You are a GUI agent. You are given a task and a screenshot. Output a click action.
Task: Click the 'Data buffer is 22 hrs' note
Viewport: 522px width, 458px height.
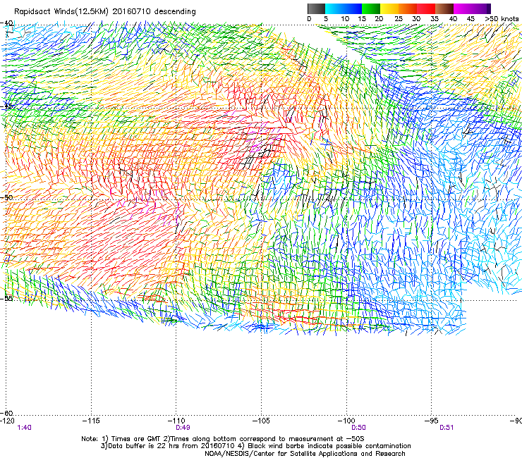(255, 446)
